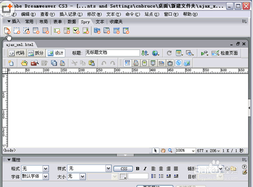Click the 检查页面 button

(225, 53)
